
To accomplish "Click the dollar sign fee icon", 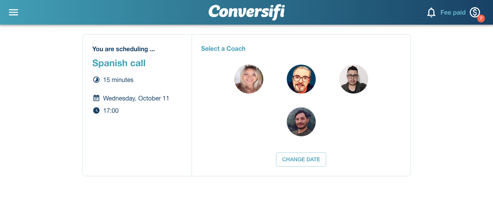I will (x=474, y=12).
